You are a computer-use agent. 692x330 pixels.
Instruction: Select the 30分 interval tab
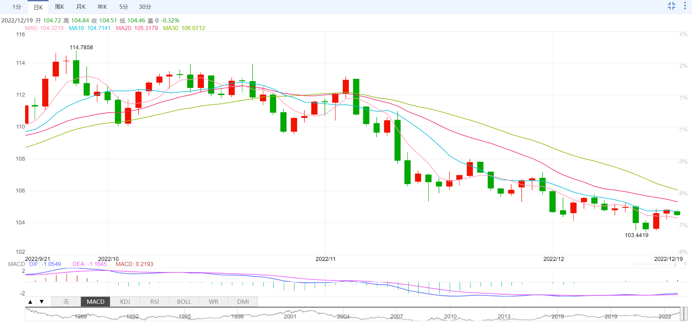(x=145, y=7)
